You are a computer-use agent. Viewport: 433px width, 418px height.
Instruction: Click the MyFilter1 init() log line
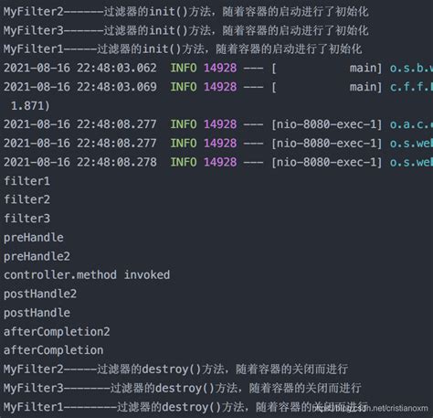click(x=183, y=49)
